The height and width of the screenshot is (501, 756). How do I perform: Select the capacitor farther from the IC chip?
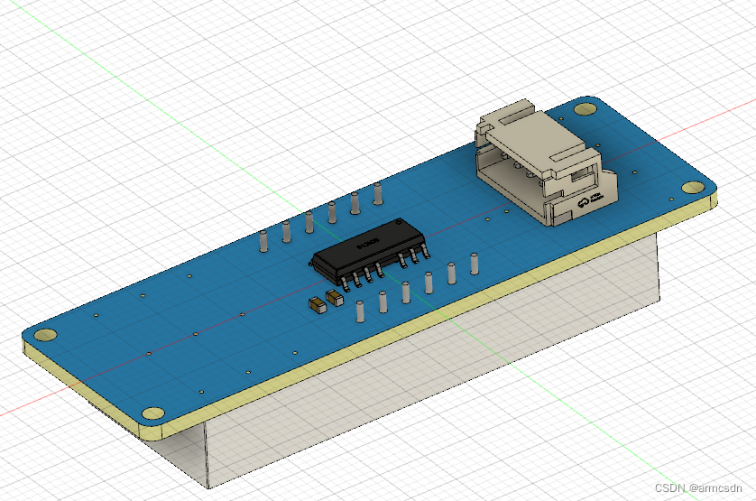tap(318, 305)
